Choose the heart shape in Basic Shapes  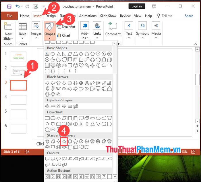coord(81,65)
